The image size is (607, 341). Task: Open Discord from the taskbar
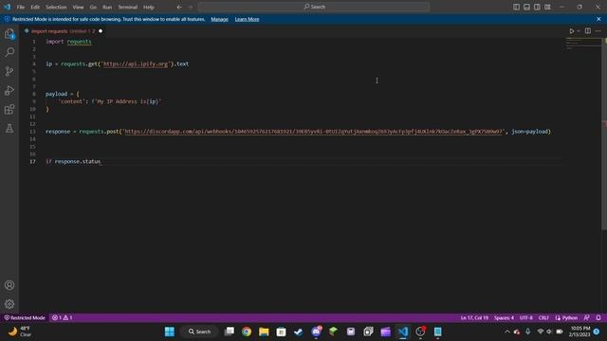(316, 332)
